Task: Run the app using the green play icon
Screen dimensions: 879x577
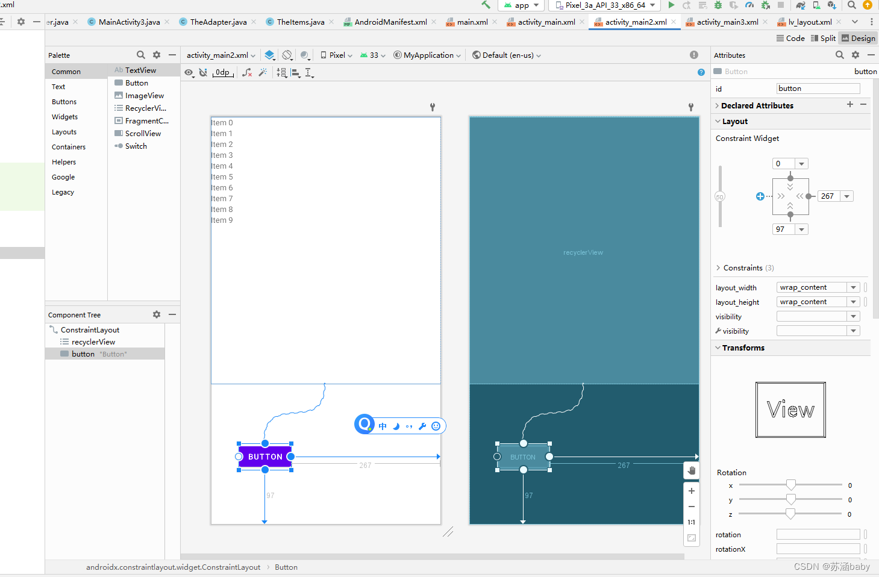Action: click(671, 5)
